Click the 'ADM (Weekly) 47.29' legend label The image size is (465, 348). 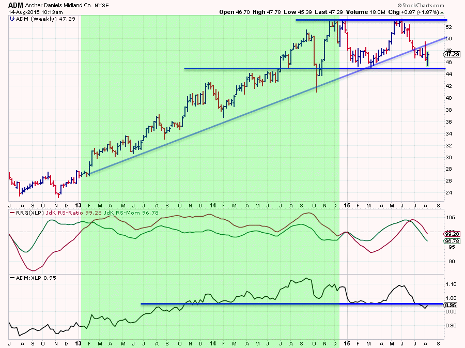point(45,19)
